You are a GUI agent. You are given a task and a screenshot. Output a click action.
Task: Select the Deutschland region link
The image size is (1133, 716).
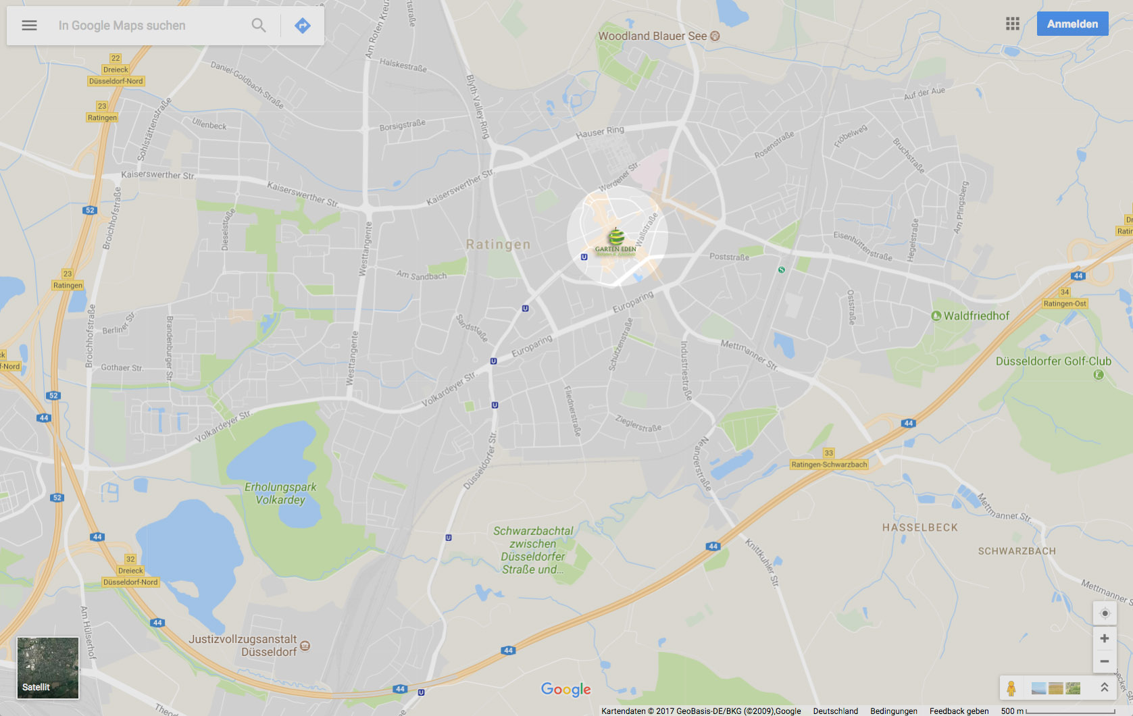tap(835, 711)
